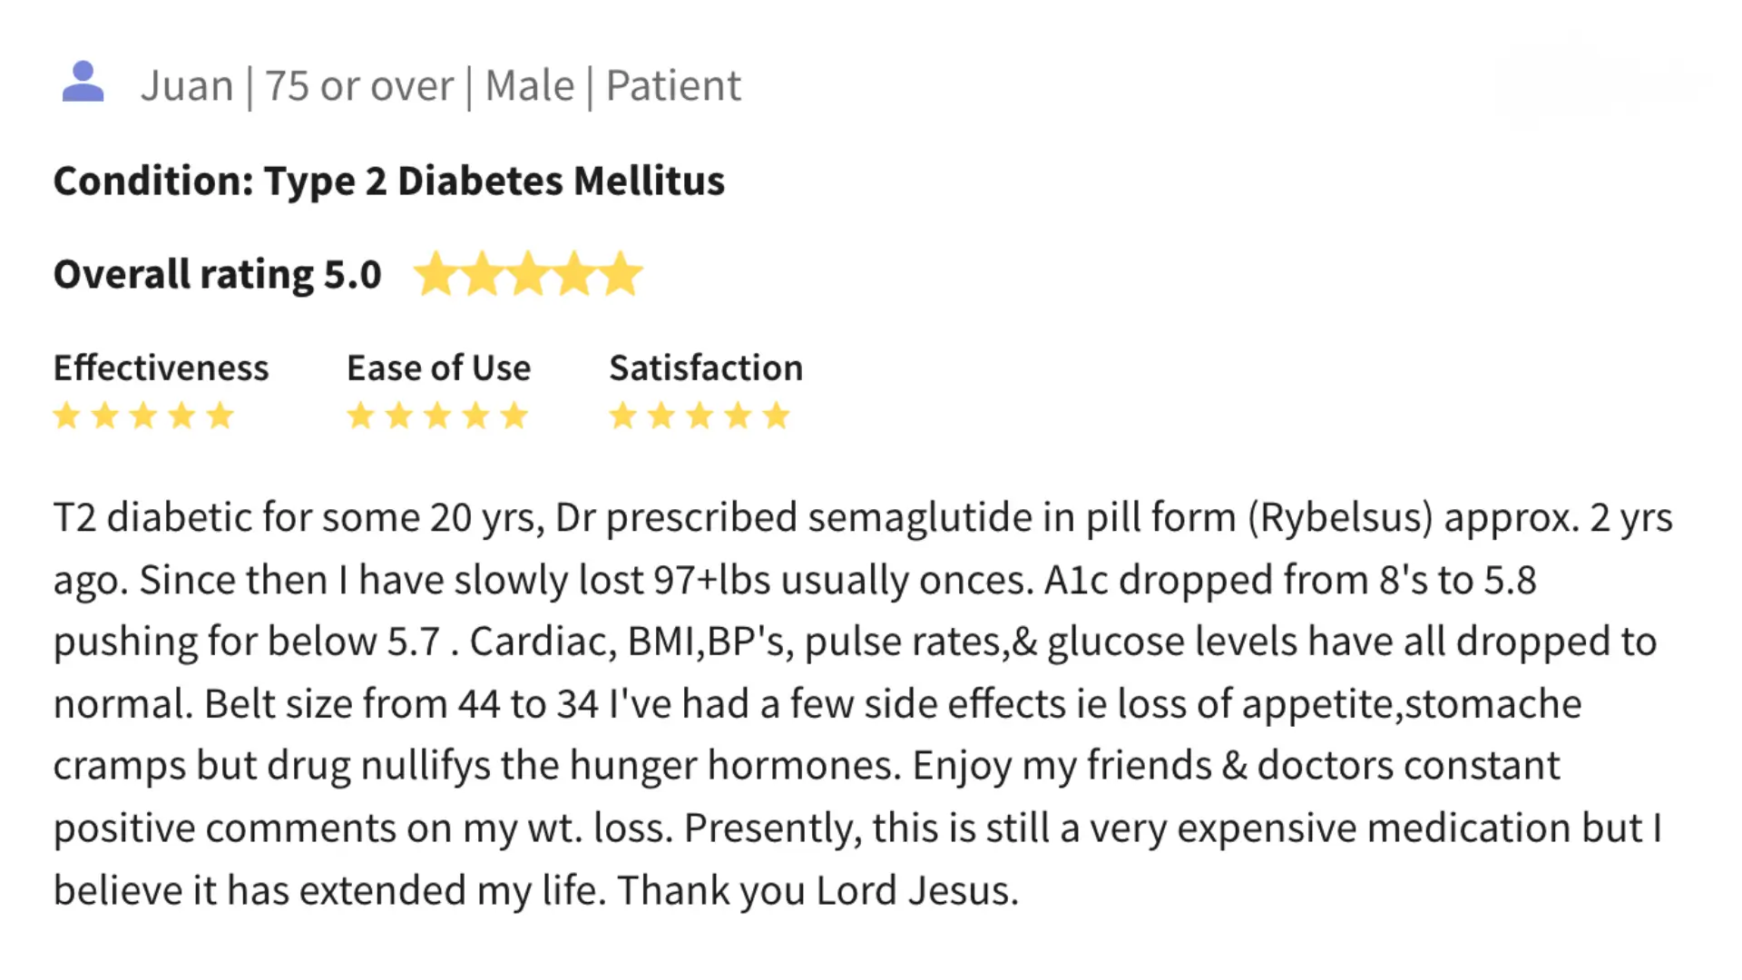The width and height of the screenshot is (1742, 980).
Task: Click the purple user profile icon
Action: (83, 82)
